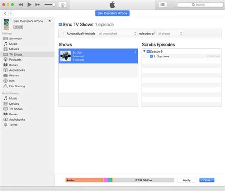
Task: Click the 137.54 GB Free storage text
Action: [143, 180]
